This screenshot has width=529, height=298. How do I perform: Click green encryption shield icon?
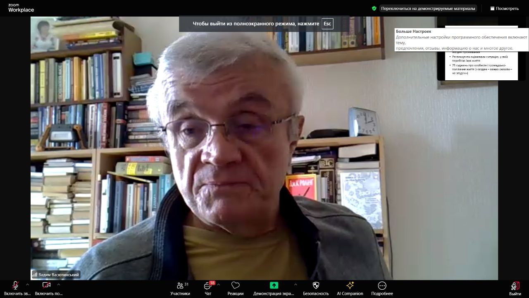click(374, 8)
